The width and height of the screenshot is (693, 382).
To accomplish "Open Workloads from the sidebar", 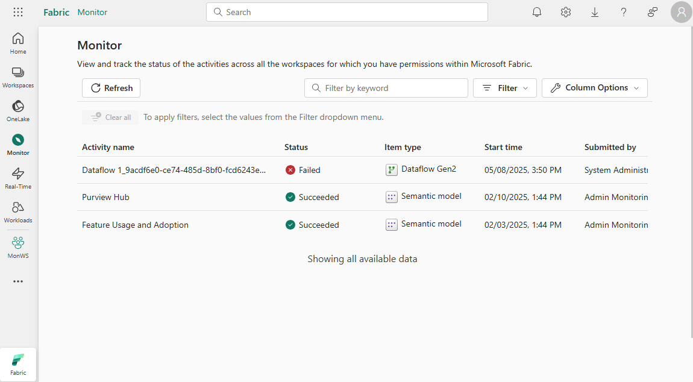I will point(17,211).
